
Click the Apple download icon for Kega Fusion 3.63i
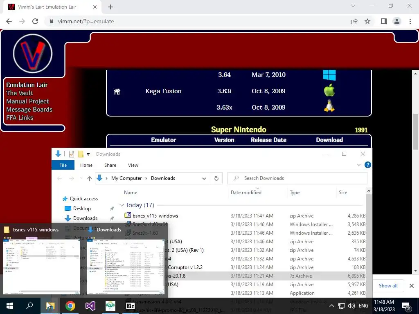click(329, 90)
